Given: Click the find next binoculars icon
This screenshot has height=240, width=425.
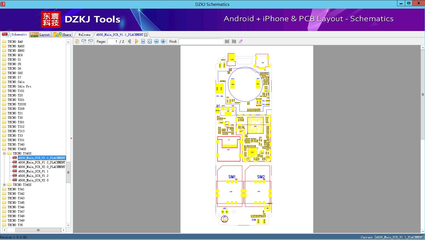Looking at the screenshot, I should click(234, 41).
